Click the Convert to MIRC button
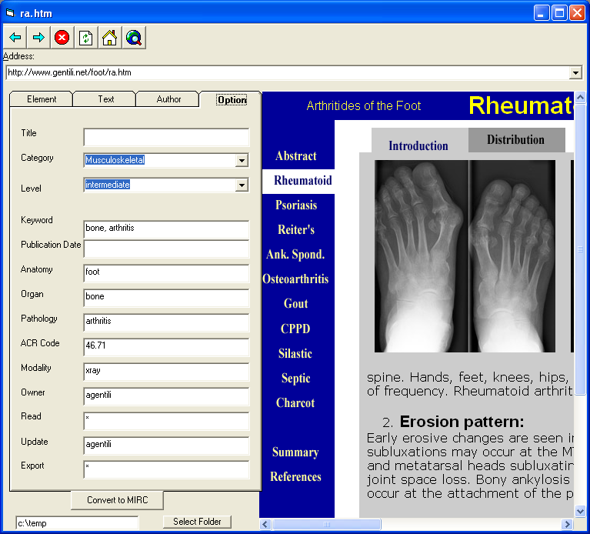The height and width of the screenshot is (534, 590). coord(117,500)
